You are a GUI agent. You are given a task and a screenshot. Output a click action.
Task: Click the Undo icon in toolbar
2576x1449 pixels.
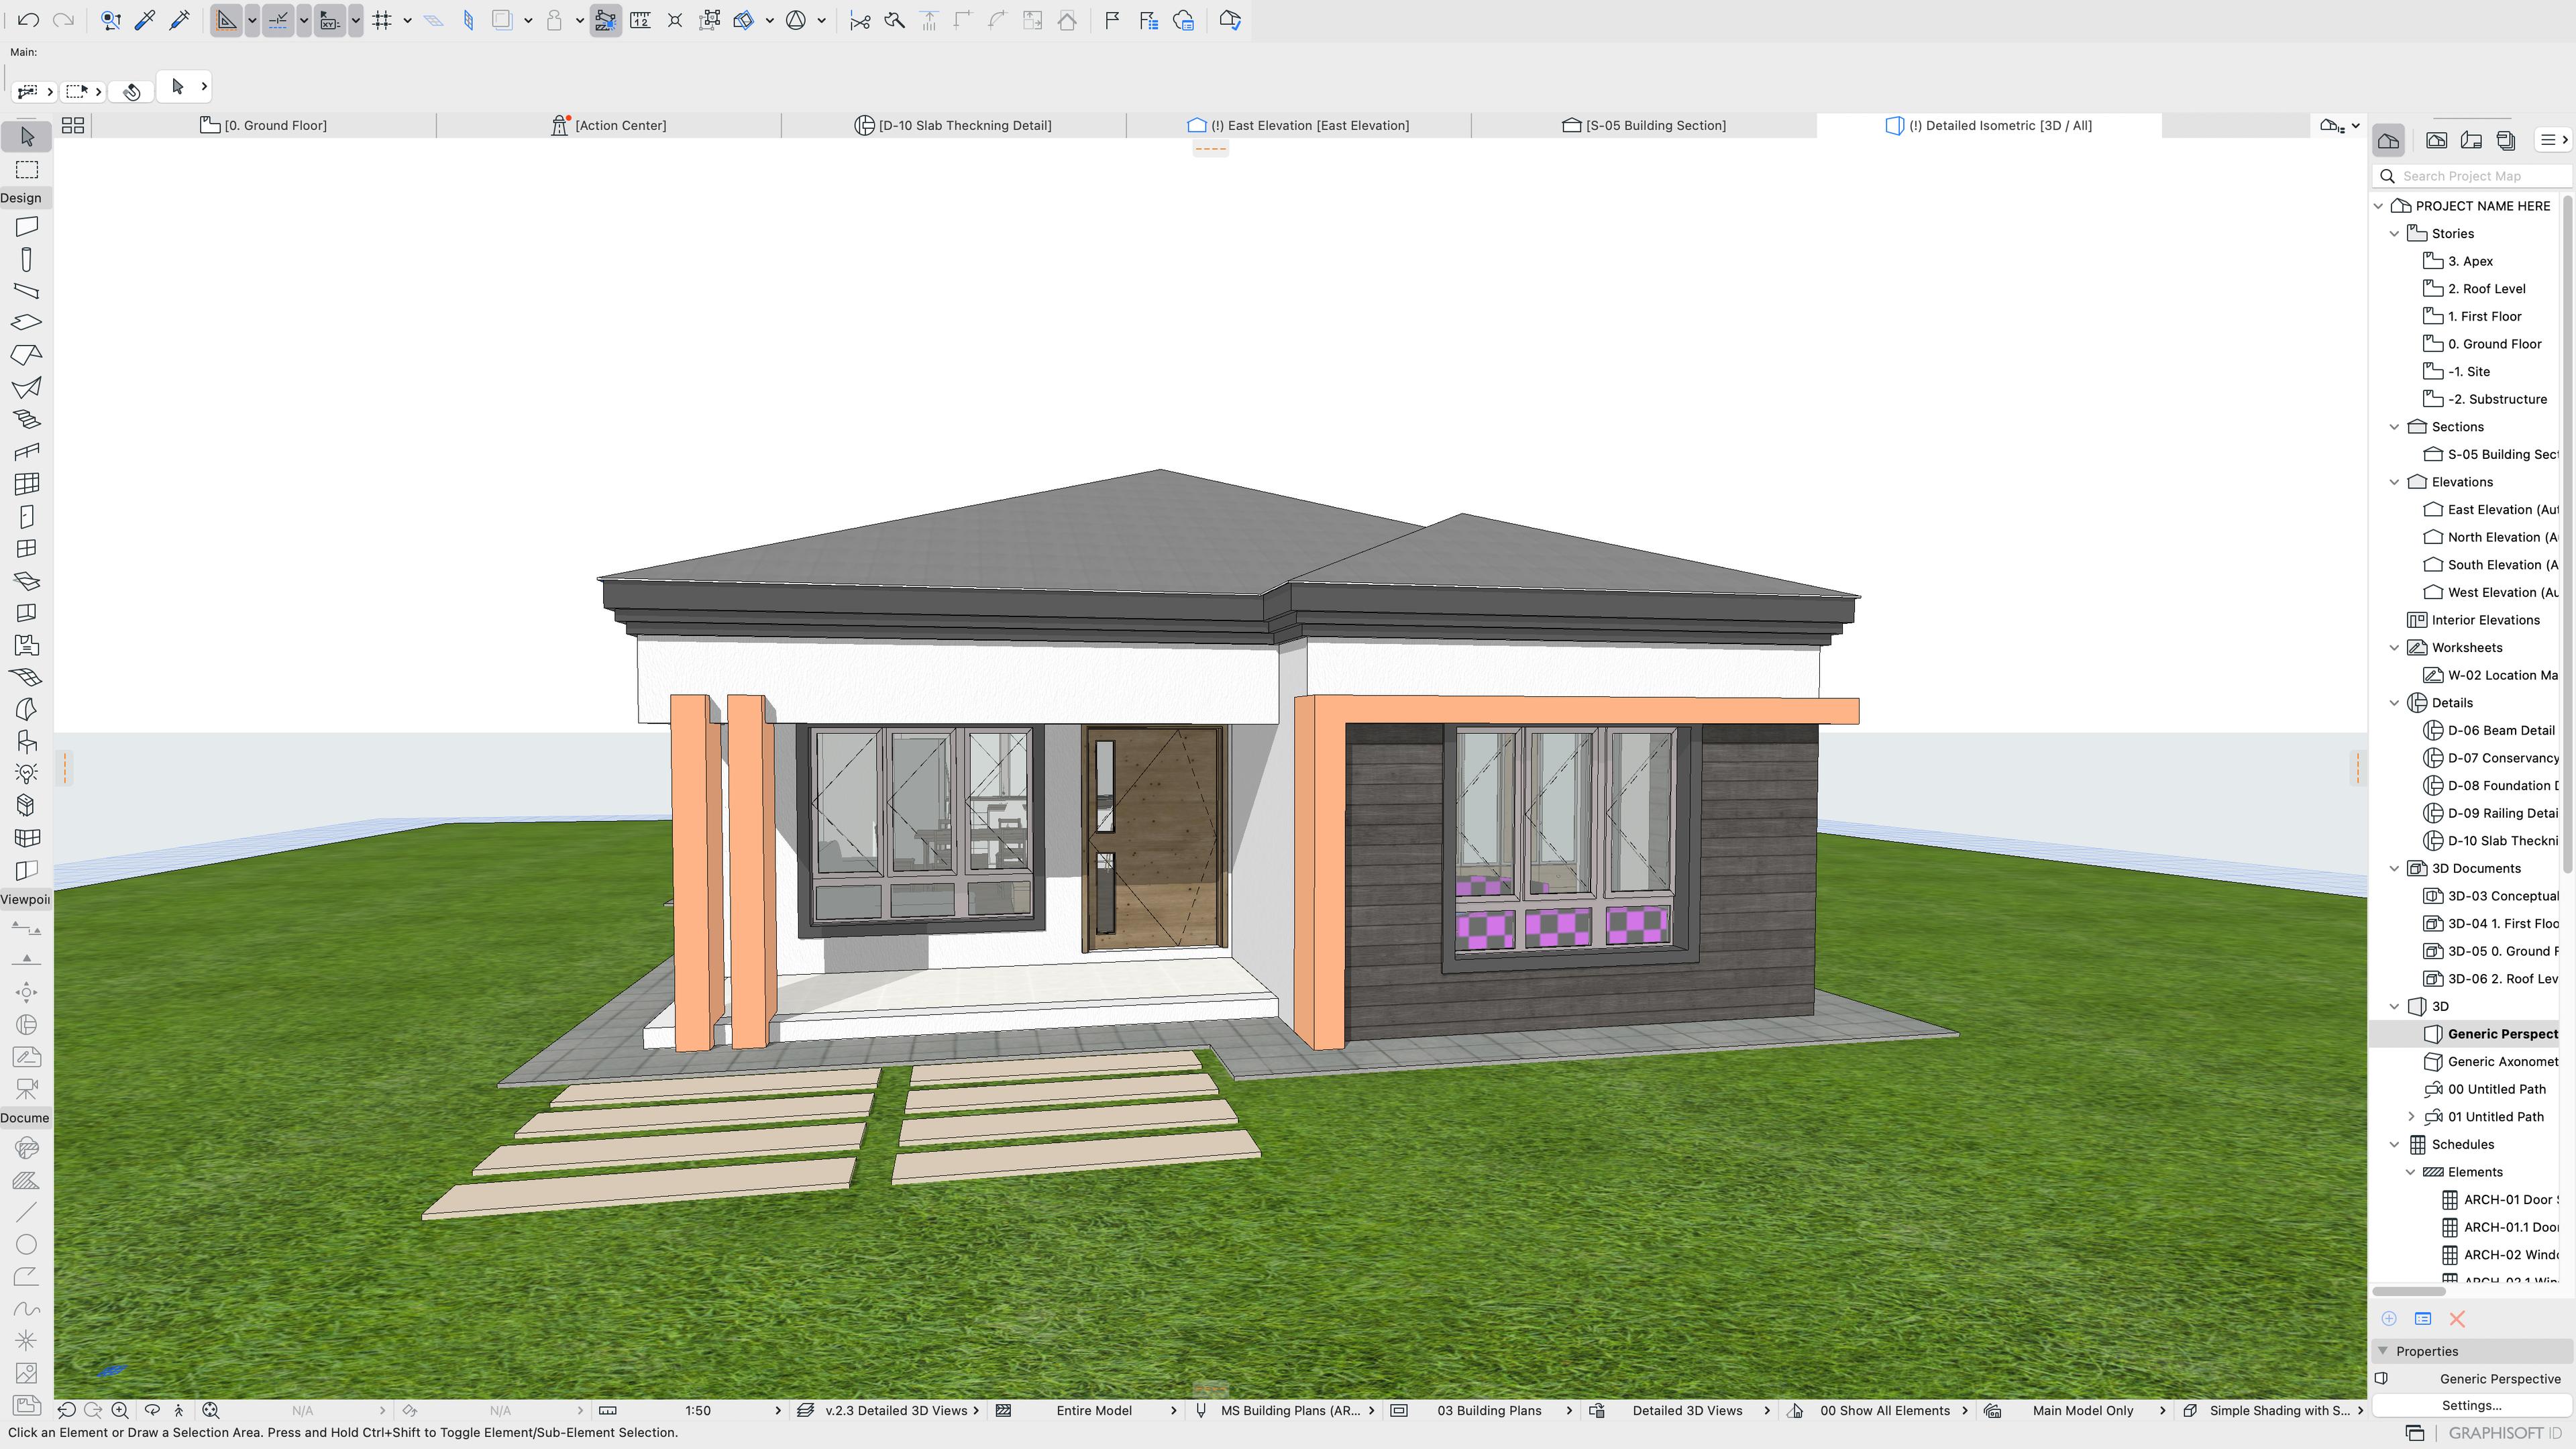pos(28,20)
